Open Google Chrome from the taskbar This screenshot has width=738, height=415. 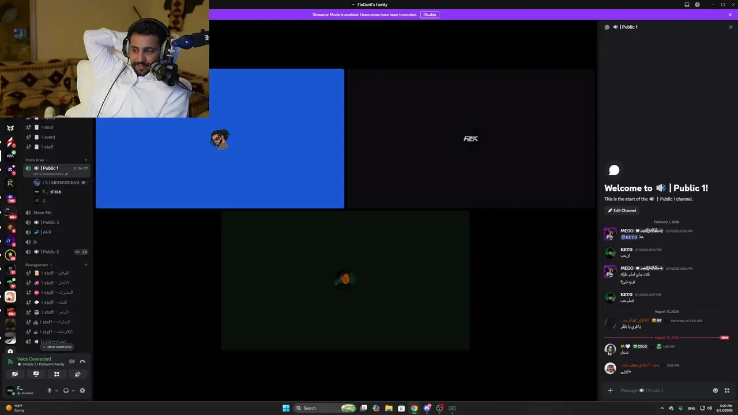pos(414,408)
